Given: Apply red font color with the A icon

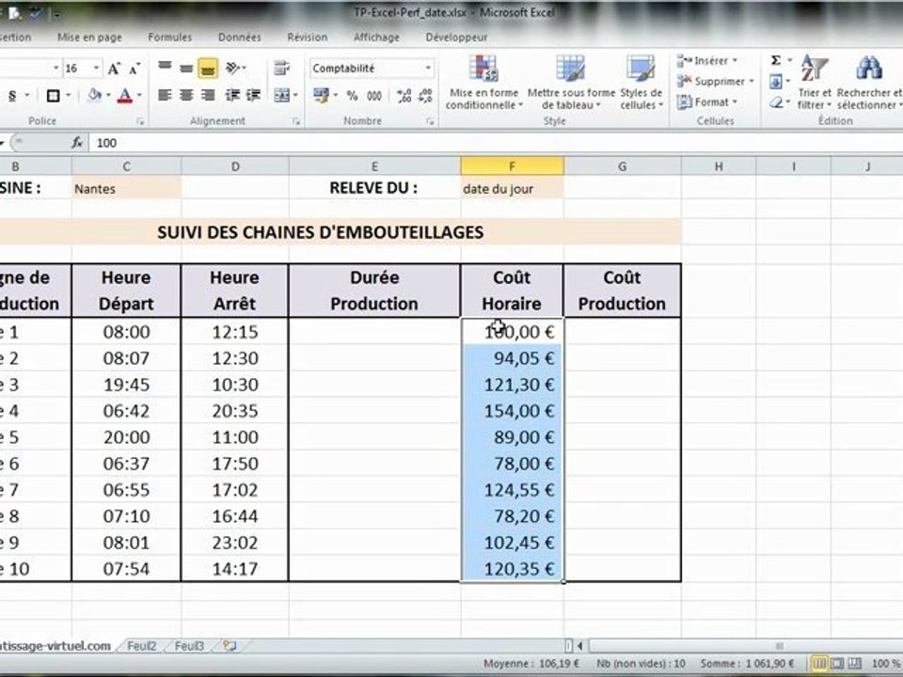Looking at the screenshot, I should point(124,95).
